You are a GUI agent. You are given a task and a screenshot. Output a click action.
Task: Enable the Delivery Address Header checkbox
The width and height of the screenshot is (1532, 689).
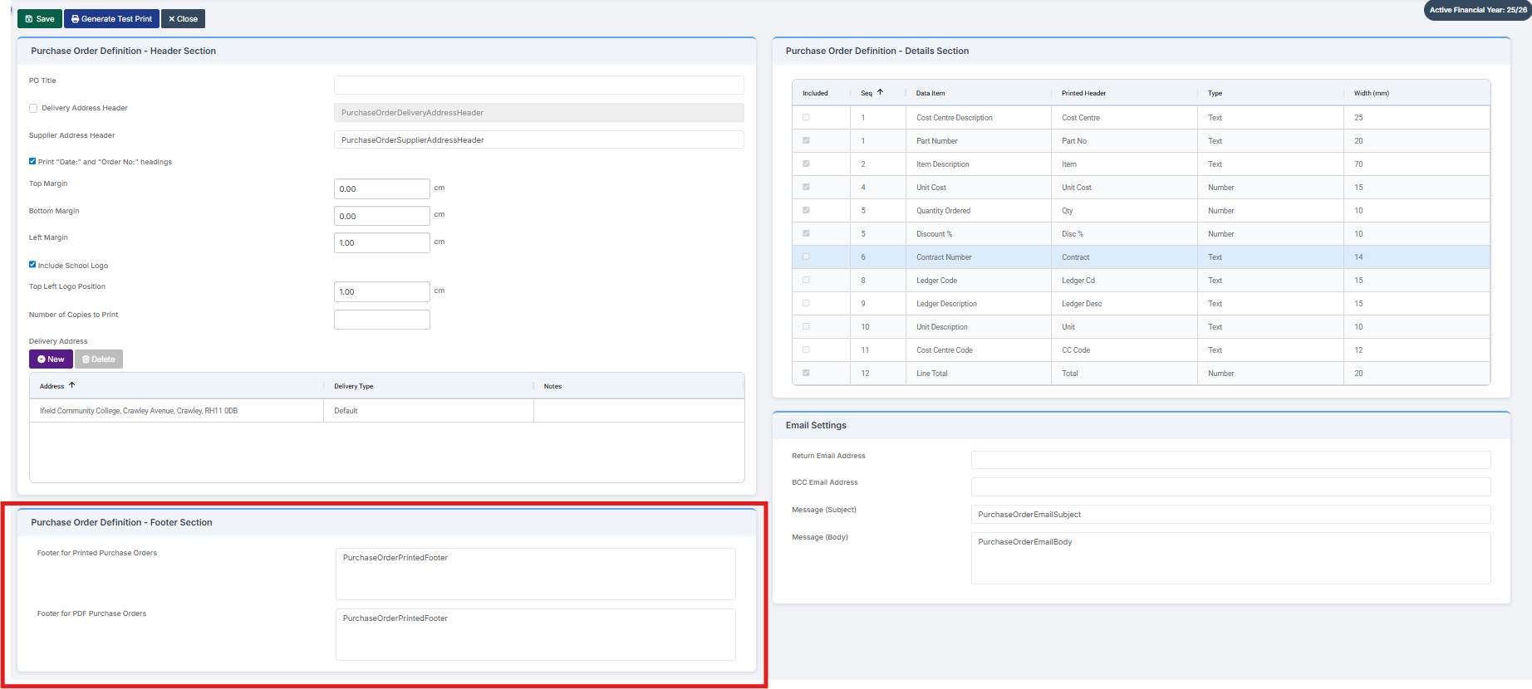point(33,108)
